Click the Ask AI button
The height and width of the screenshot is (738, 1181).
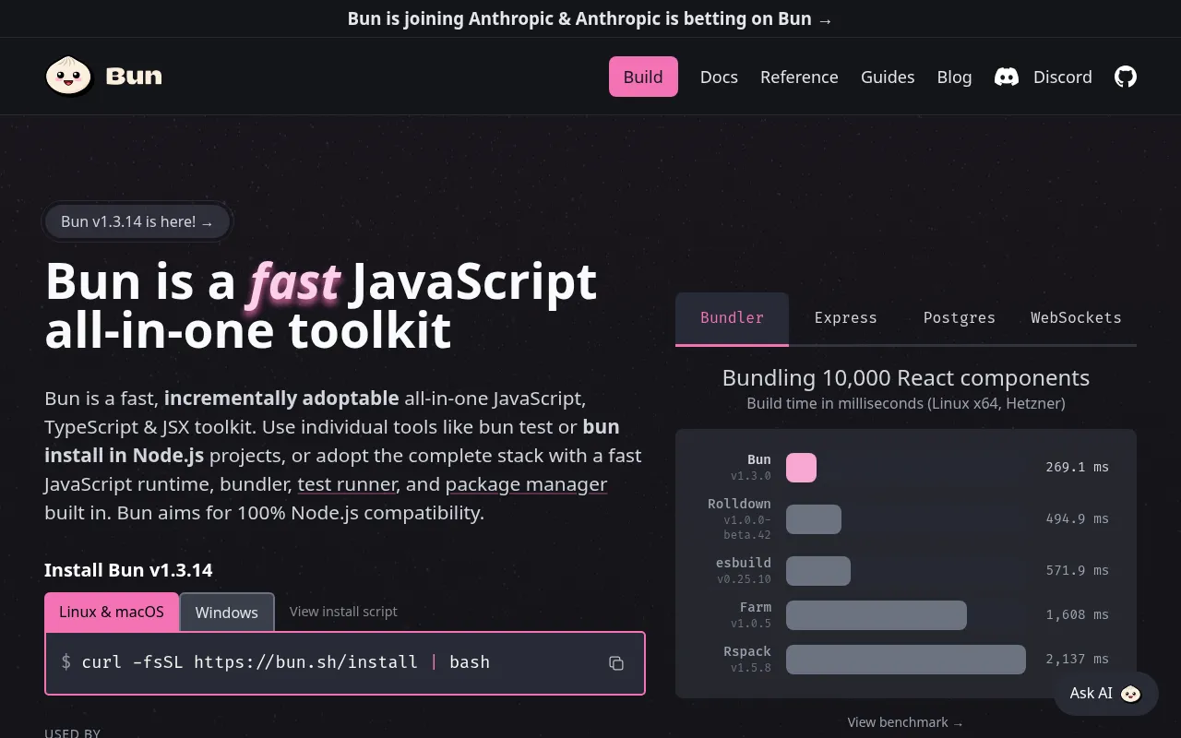[x=1106, y=694]
